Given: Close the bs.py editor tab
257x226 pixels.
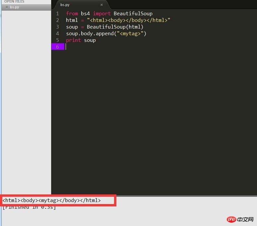Looking at the screenshot, I should tap(101, 5).
